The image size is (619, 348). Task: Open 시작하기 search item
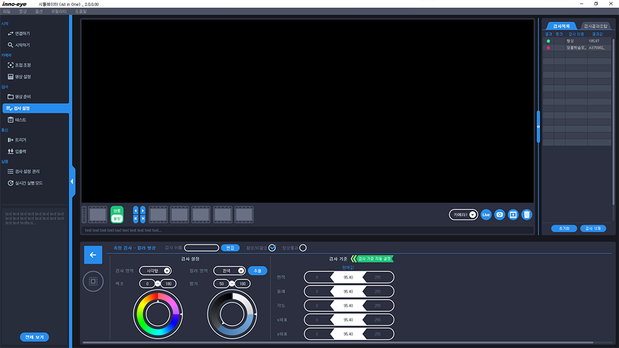pos(19,45)
